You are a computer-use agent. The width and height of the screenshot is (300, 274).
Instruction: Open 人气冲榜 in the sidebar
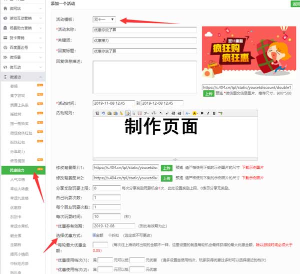pyautogui.click(x=17, y=180)
